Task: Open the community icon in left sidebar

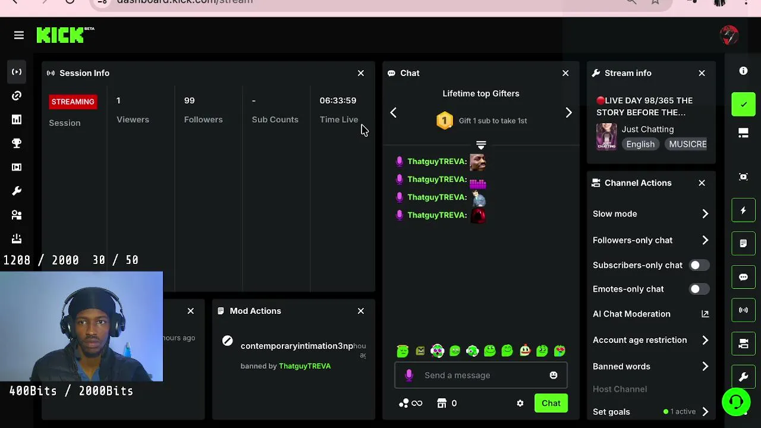Action: (x=17, y=215)
